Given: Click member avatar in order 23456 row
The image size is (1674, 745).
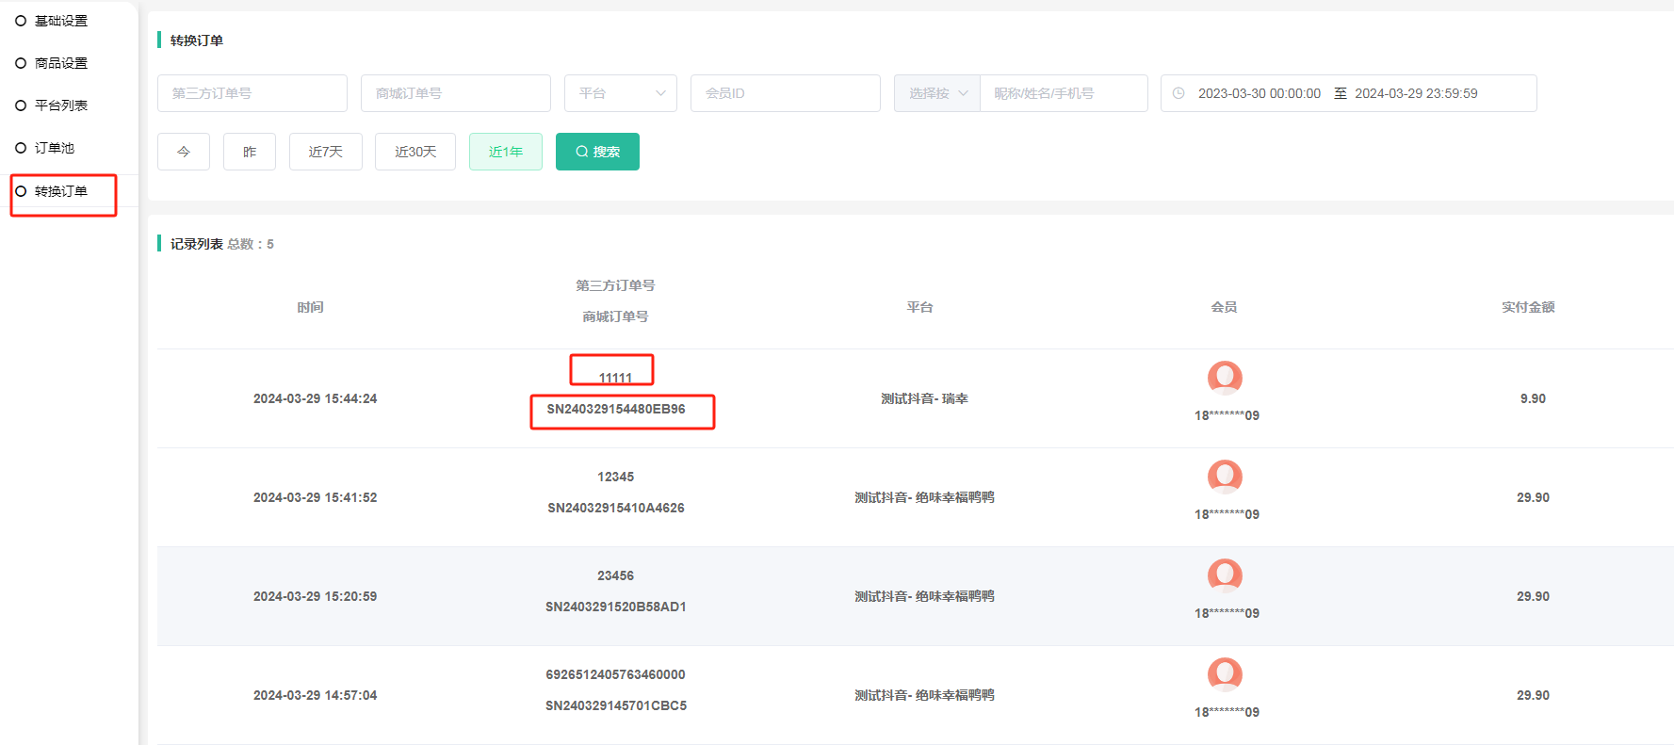Looking at the screenshot, I should 1225,575.
